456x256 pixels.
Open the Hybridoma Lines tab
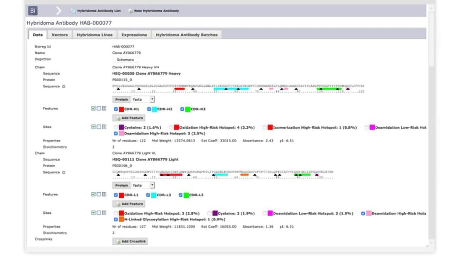pyautogui.click(x=94, y=35)
